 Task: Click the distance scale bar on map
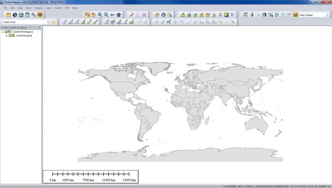tap(90, 177)
